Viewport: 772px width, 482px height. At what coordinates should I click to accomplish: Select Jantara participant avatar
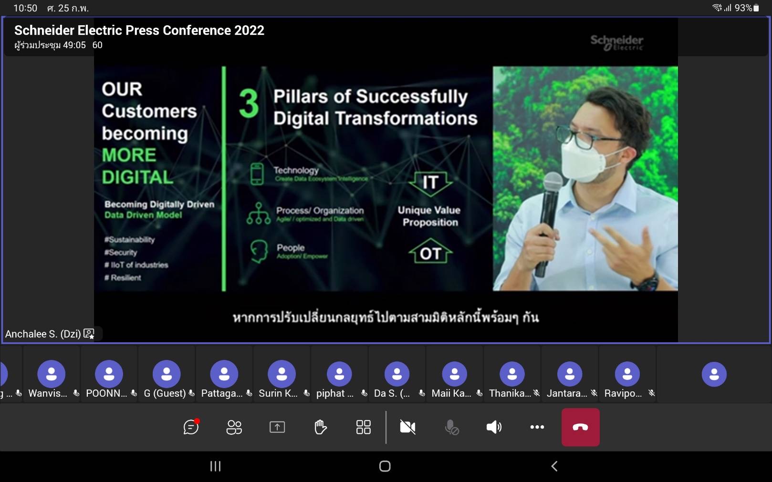(x=570, y=374)
